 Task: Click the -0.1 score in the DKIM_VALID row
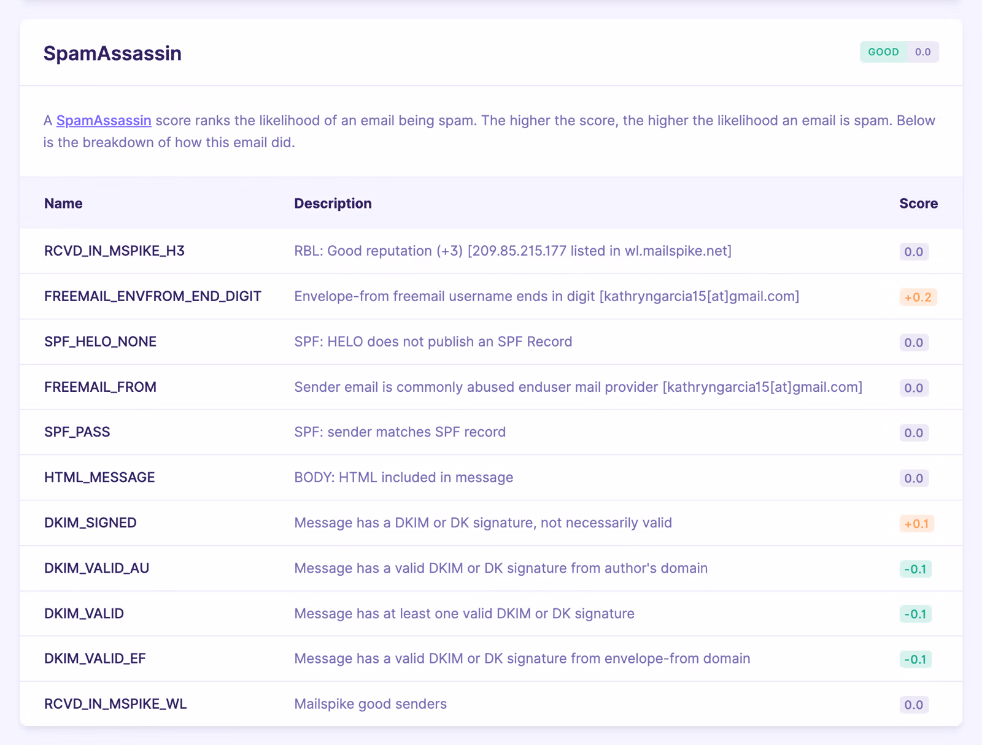[x=916, y=614]
